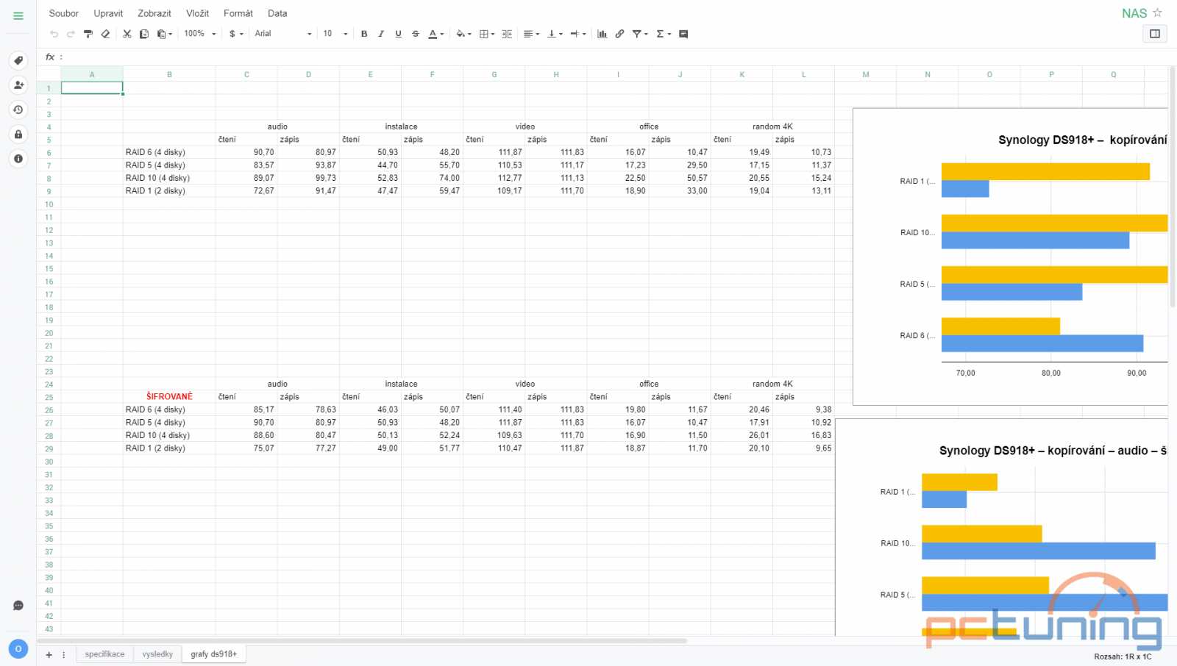The width and height of the screenshot is (1177, 666).
Task: Open vertical alignment options
Action: point(555,34)
